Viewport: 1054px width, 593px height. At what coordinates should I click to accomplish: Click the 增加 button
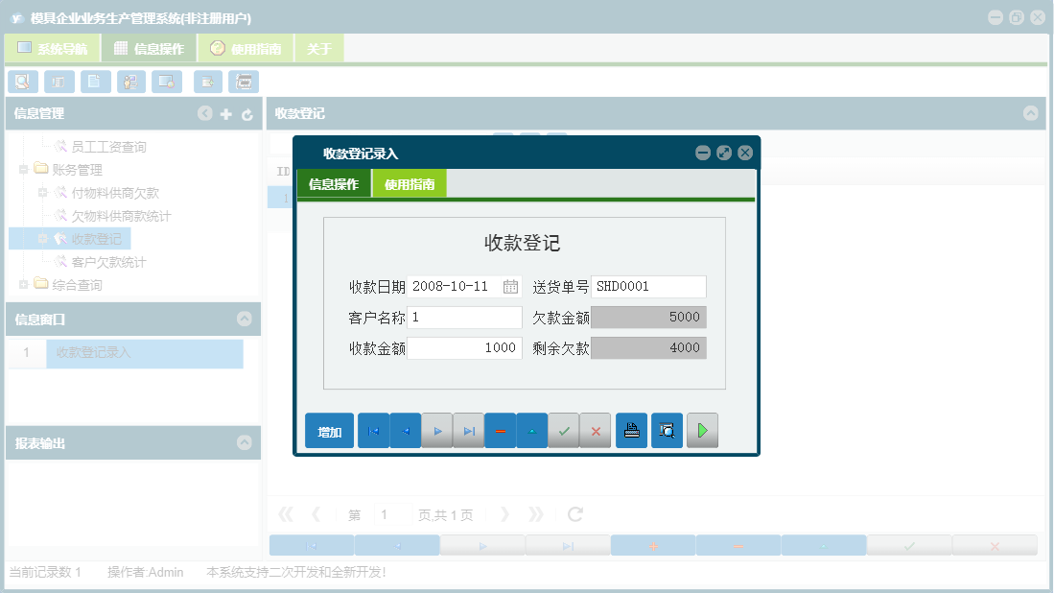coord(329,430)
